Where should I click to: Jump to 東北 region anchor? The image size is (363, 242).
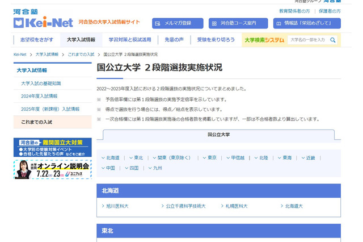(136, 158)
